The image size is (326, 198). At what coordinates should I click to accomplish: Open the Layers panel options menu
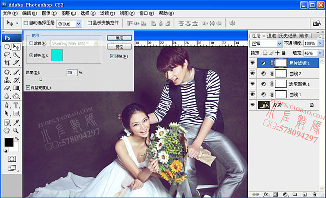[321, 37]
